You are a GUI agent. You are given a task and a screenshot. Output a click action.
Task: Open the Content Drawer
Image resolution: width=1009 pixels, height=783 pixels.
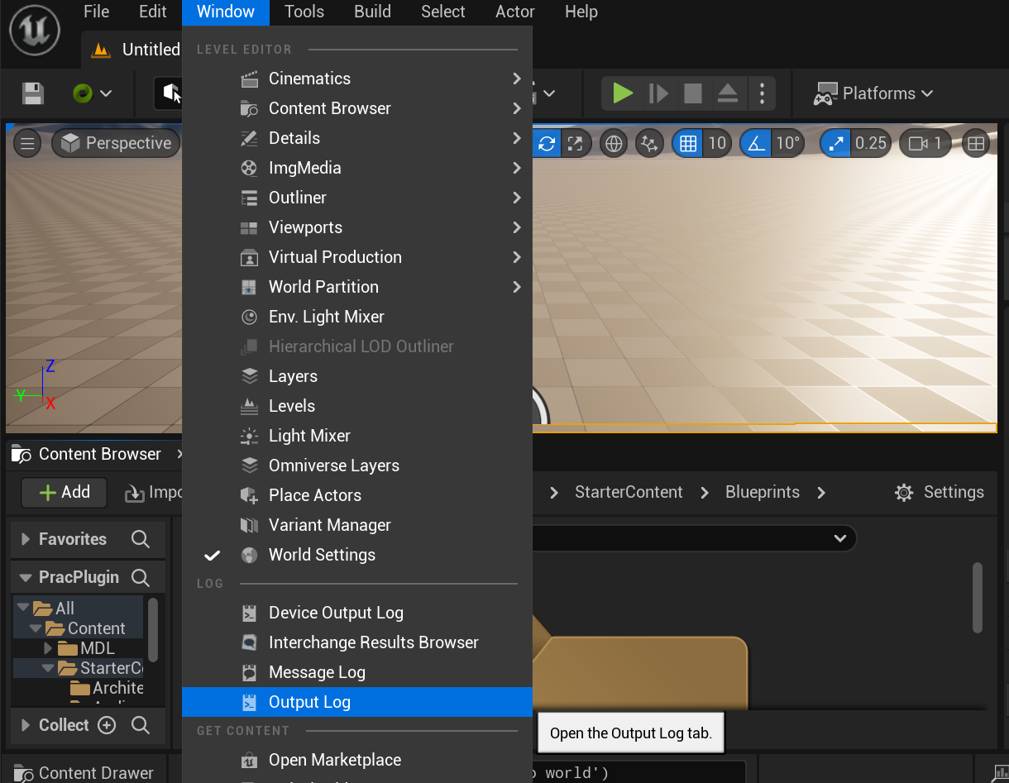pos(84,773)
